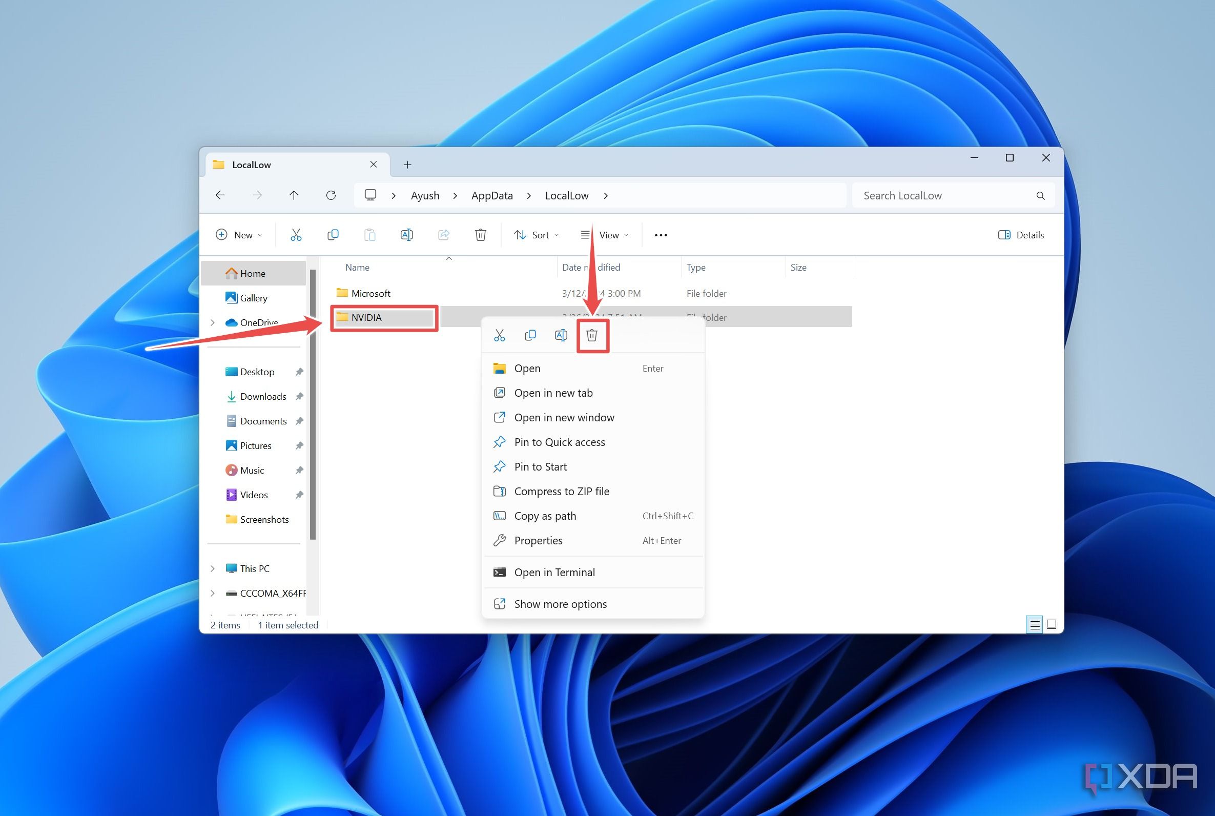
Task: Expand the This PC tree chevron
Action: [213, 568]
